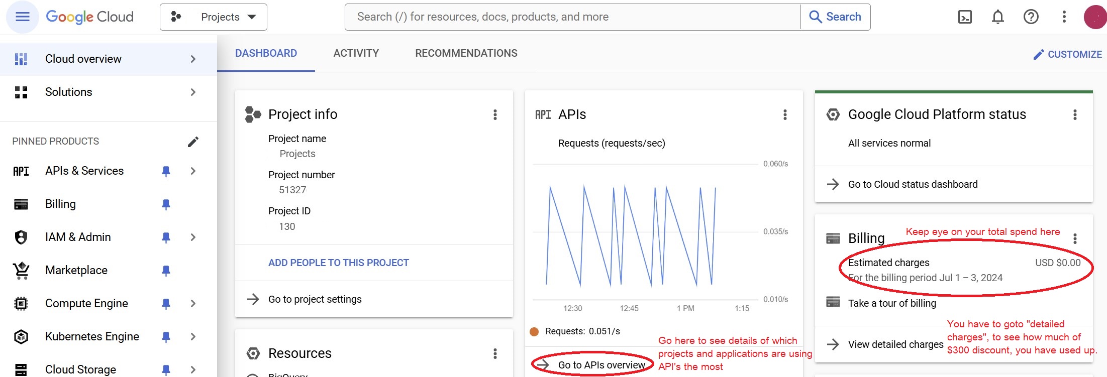Open the Google Cloud Platform status card options
This screenshot has height=377, width=1107.
click(1075, 115)
